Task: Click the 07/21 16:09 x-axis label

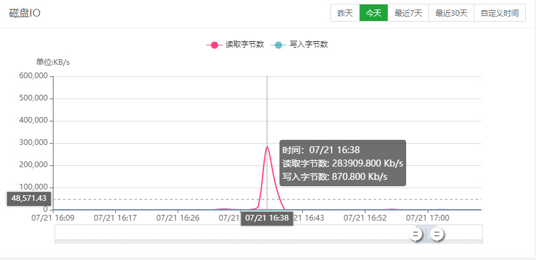Action: coord(53,217)
